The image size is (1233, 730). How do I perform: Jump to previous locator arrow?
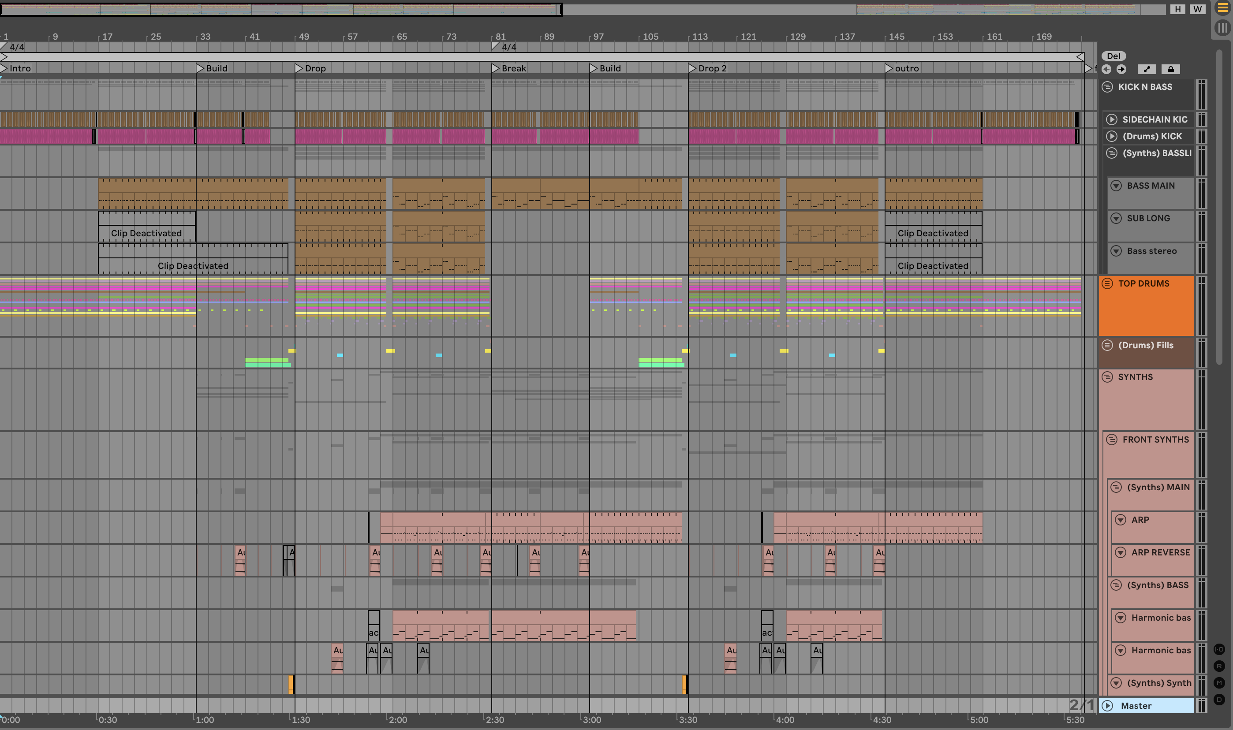point(1106,69)
